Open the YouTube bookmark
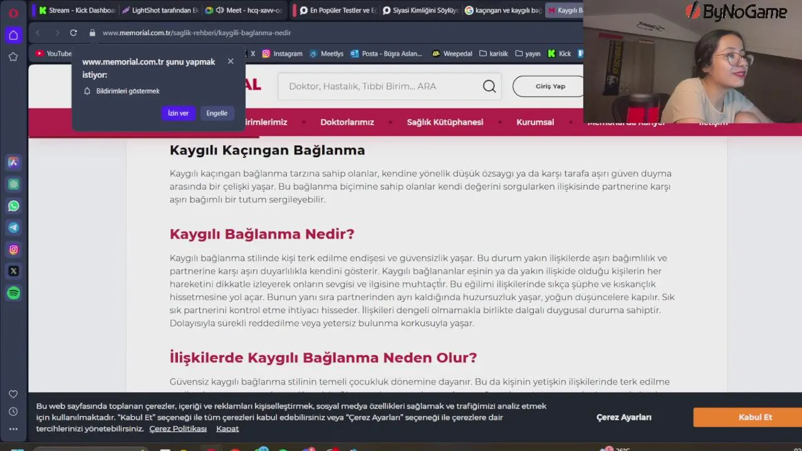The width and height of the screenshot is (802, 451). (x=53, y=54)
